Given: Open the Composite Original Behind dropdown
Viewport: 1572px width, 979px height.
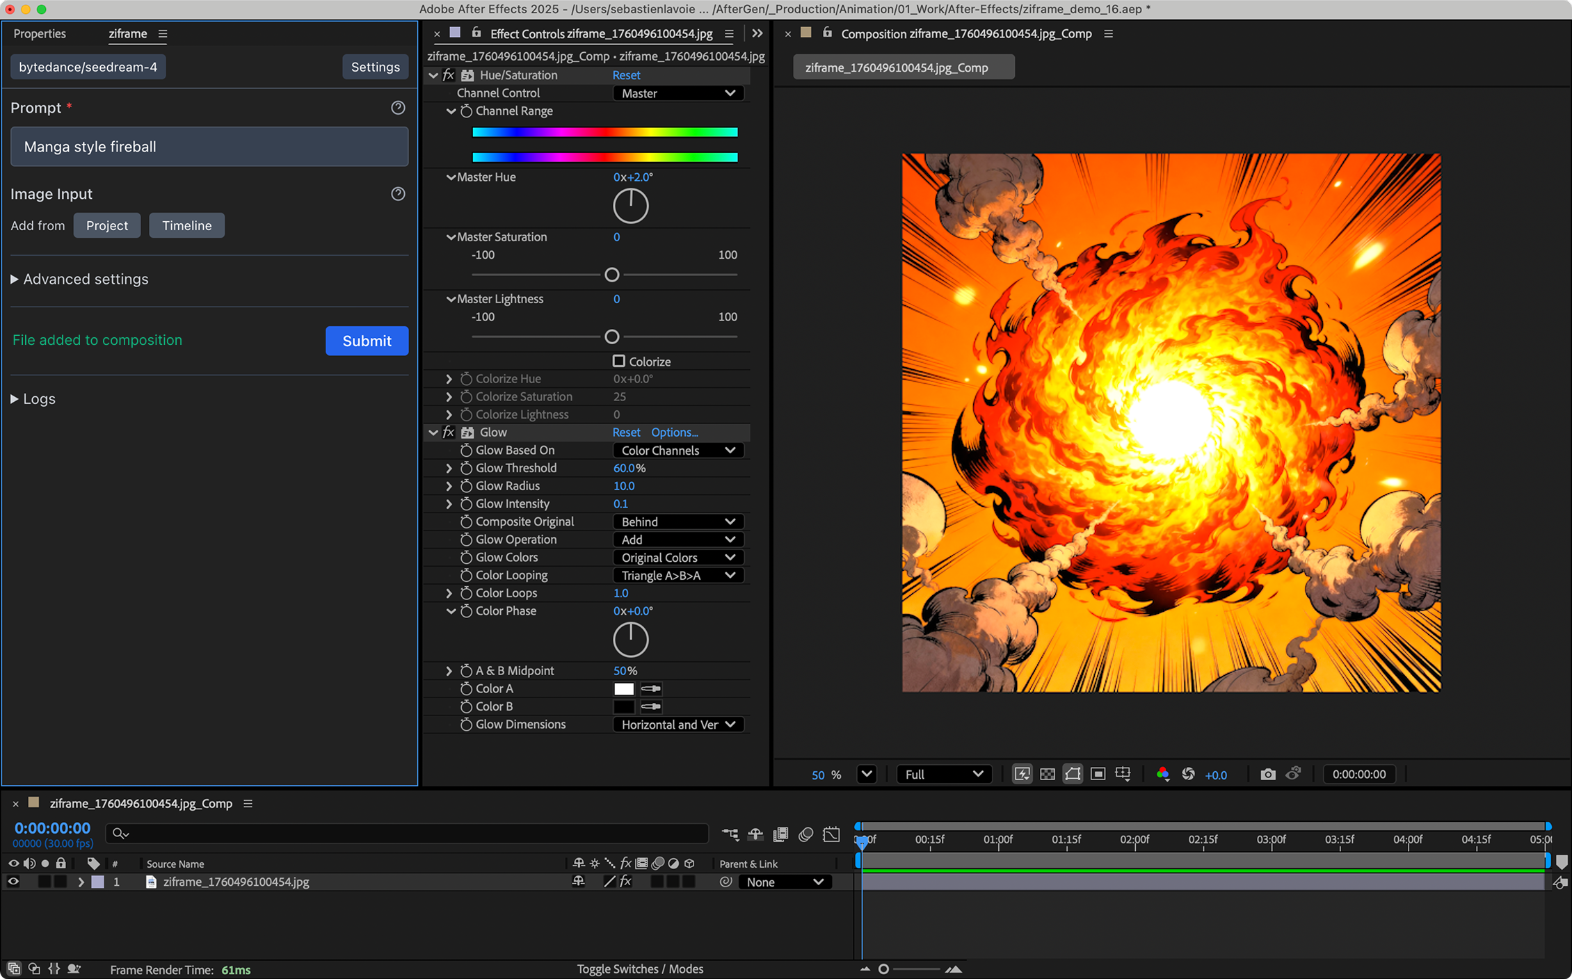Looking at the screenshot, I should (x=677, y=521).
